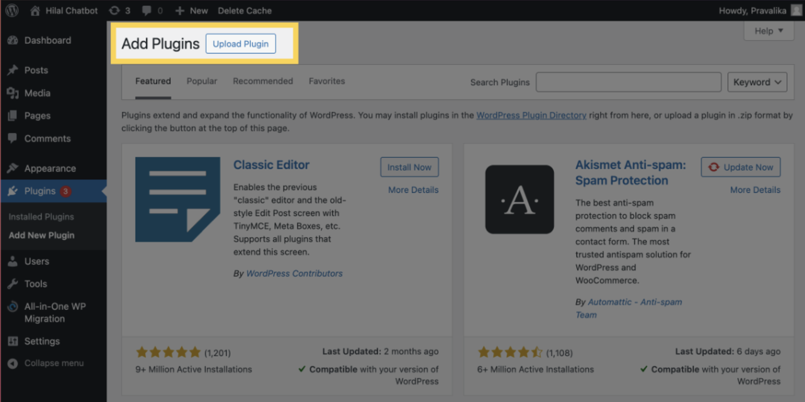This screenshot has width=805, height=402.
Task: Click the Appearance label in sidebar
Action: coord(50,169)
